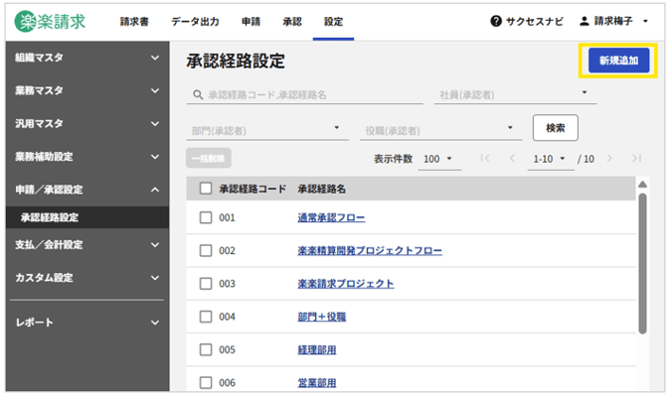Viewport: 670px width, 396px height.
Task: Click the approval list vertical scrollbar thumb
Action: tap(642, 263)
